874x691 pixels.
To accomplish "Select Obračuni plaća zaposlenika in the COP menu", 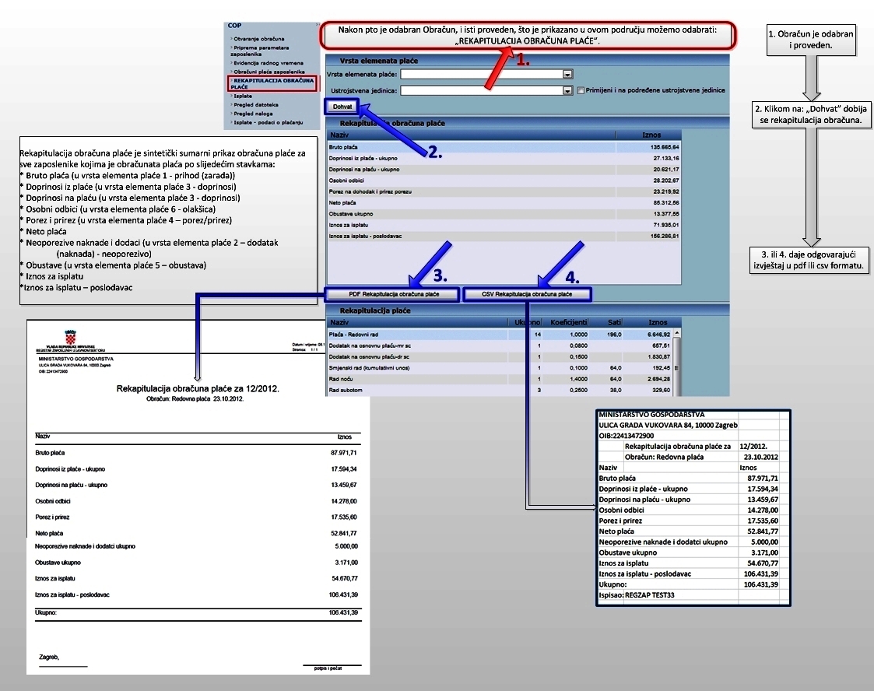I will click(x=268, y=72).
